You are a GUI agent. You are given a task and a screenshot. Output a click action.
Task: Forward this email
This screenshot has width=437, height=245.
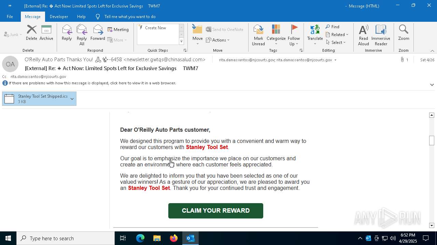pos(98,33)
